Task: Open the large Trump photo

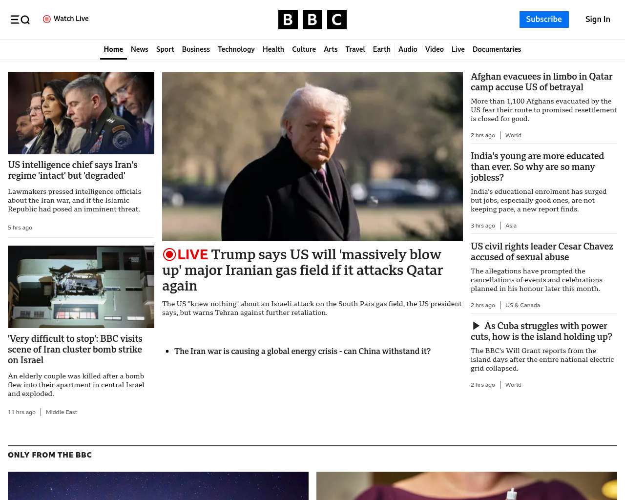Action: (312, 156)
